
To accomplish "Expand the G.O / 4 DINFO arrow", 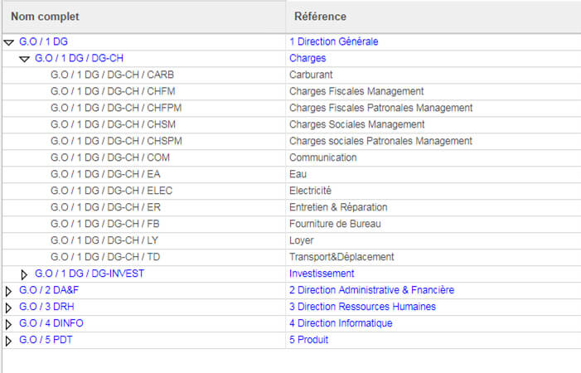I will pos(9,324).
